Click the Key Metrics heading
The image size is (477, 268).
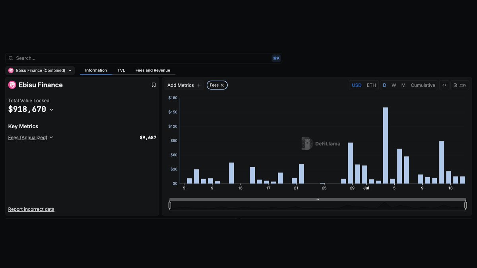tap(23, 126)
